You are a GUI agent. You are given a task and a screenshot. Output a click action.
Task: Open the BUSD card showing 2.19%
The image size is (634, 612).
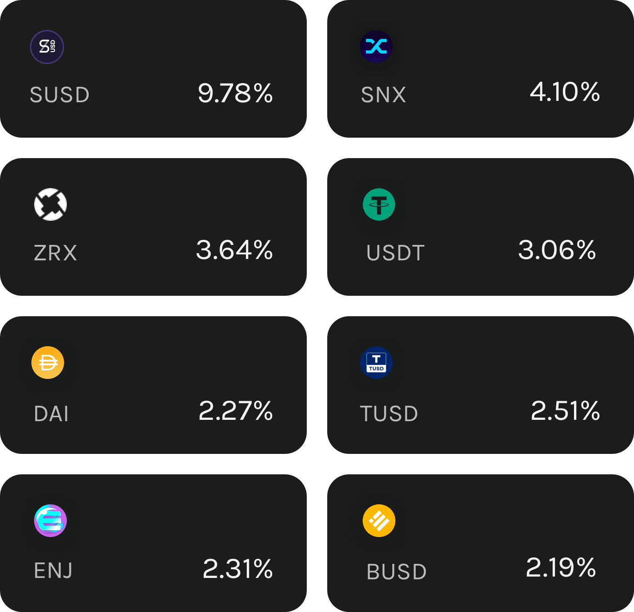click(480, 543)
